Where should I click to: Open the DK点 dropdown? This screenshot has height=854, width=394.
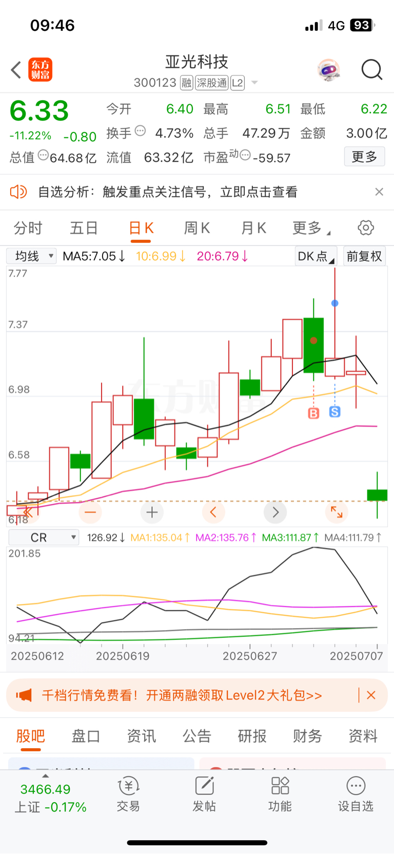[x=316, y=256]
